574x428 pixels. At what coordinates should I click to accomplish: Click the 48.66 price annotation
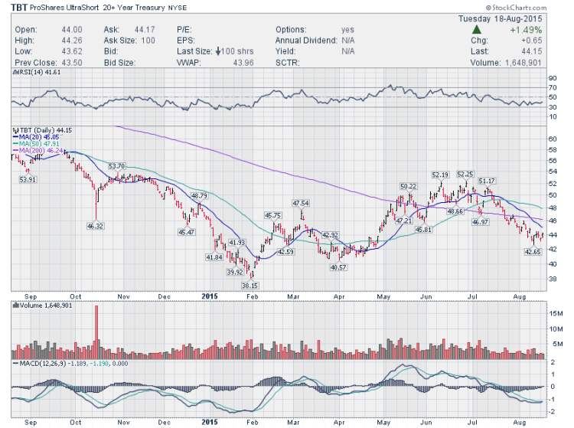click(455, 211)
